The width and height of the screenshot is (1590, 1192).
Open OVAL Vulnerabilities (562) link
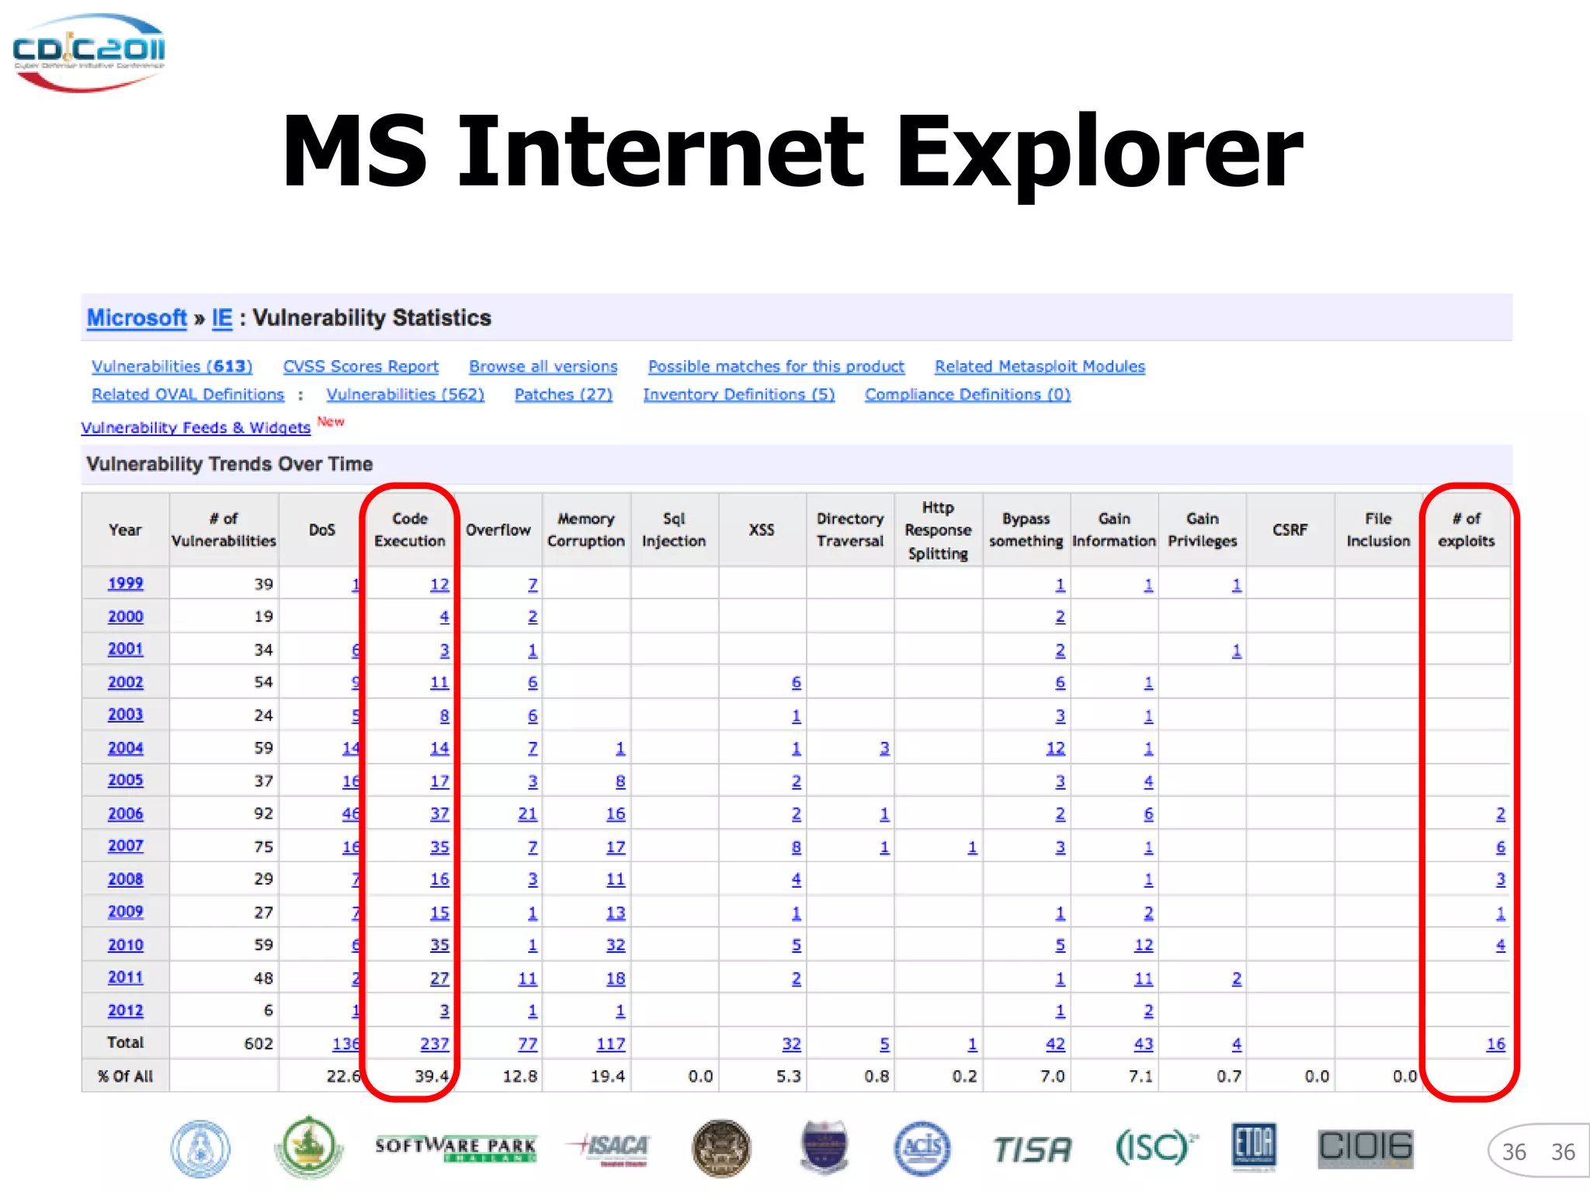click(x=405, y=394)
